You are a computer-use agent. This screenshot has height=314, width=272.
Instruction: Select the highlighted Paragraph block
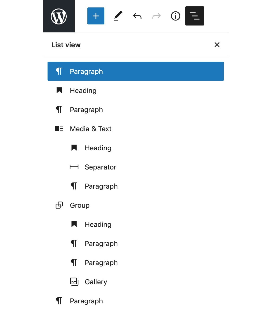coord(86,71)
